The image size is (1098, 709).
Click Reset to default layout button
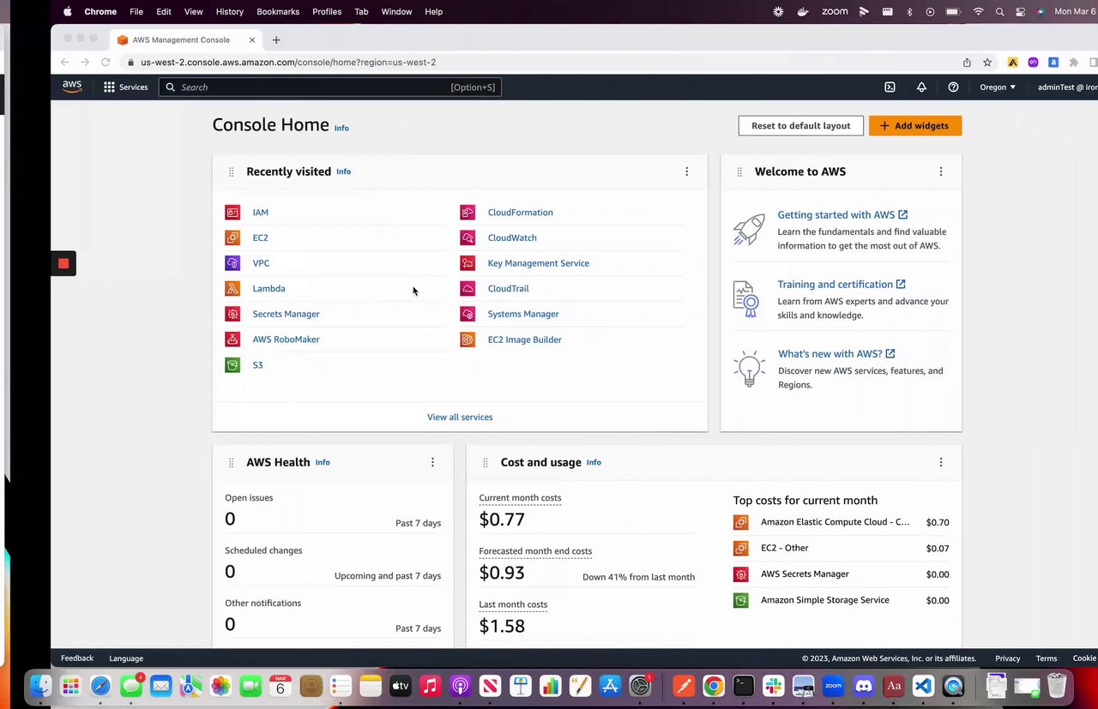[801, 125]
